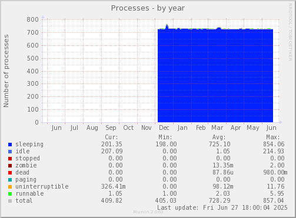The image size is (296, 218).
Task: Click the 'Min:' column header
Action: tap(165, 137)
